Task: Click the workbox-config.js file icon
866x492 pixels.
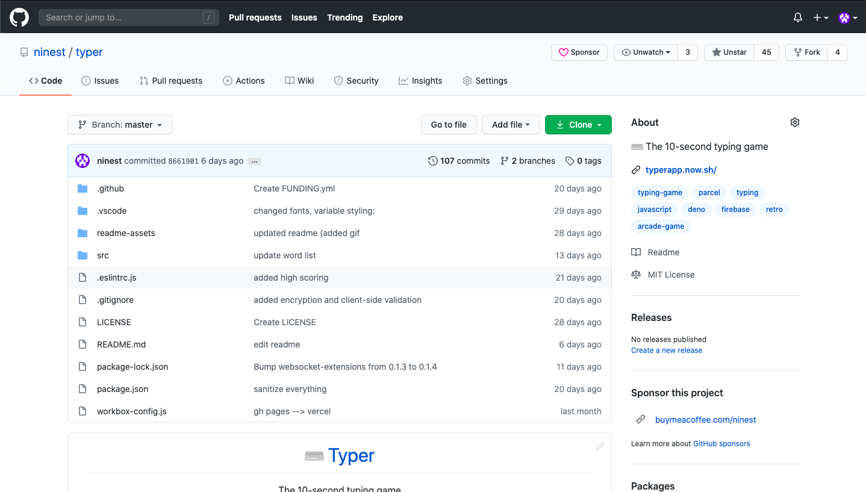Action: click(83, 411)
